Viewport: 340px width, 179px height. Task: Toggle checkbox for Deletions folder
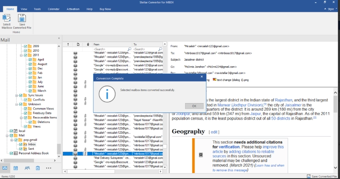click(30, 122)
